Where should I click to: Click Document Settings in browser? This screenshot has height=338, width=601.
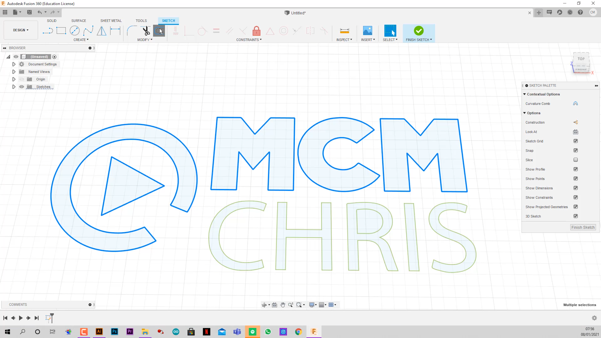pos(42,64)
